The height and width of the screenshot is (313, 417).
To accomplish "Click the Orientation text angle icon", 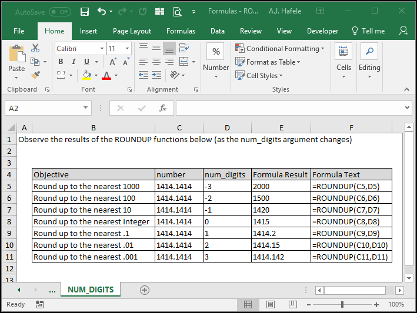I will (x=175, y=75).
